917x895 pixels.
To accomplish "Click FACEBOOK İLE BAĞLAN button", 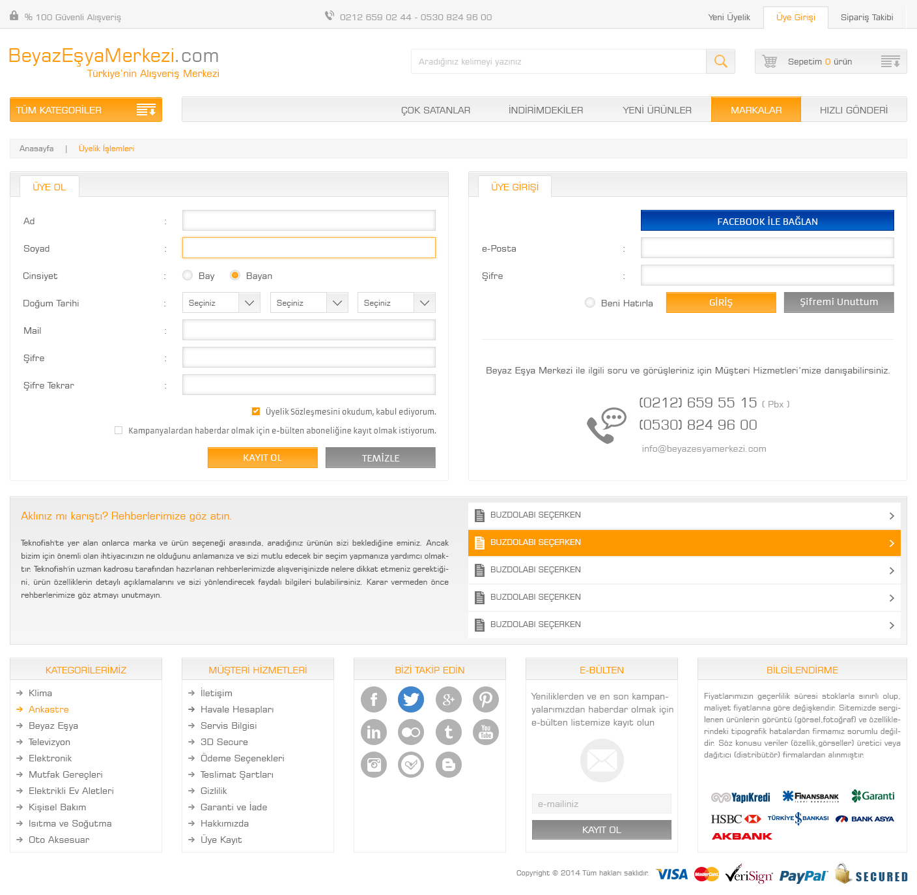I will click(767, 221).
